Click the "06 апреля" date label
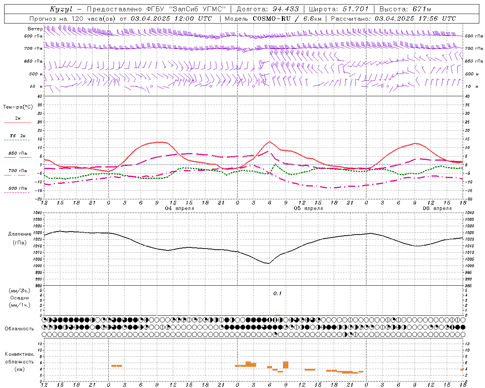 pyautogui.click(x=437, y=208)
